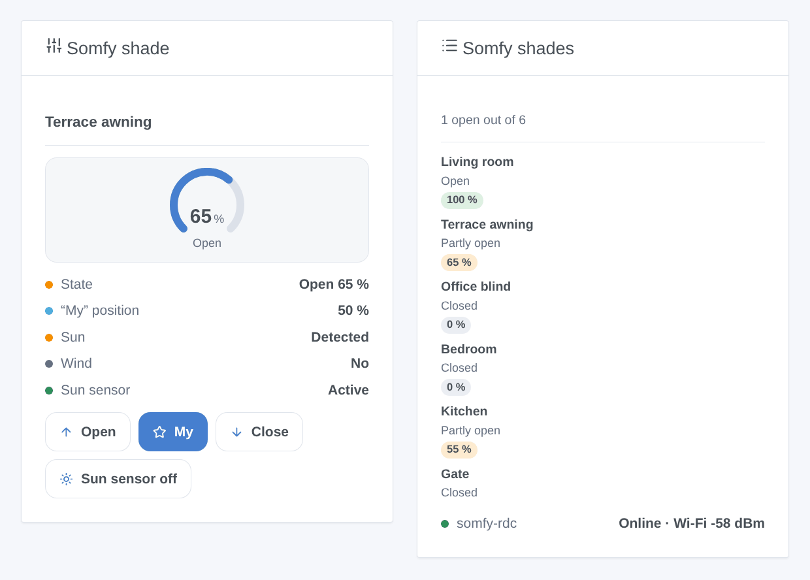Move awning to My position
Viewport: 810px width, 580px height.
[173, 432]
